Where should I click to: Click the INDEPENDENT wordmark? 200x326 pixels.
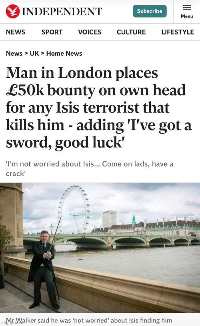point(62,12)
